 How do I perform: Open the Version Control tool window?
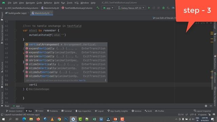(x=14, y=111)
